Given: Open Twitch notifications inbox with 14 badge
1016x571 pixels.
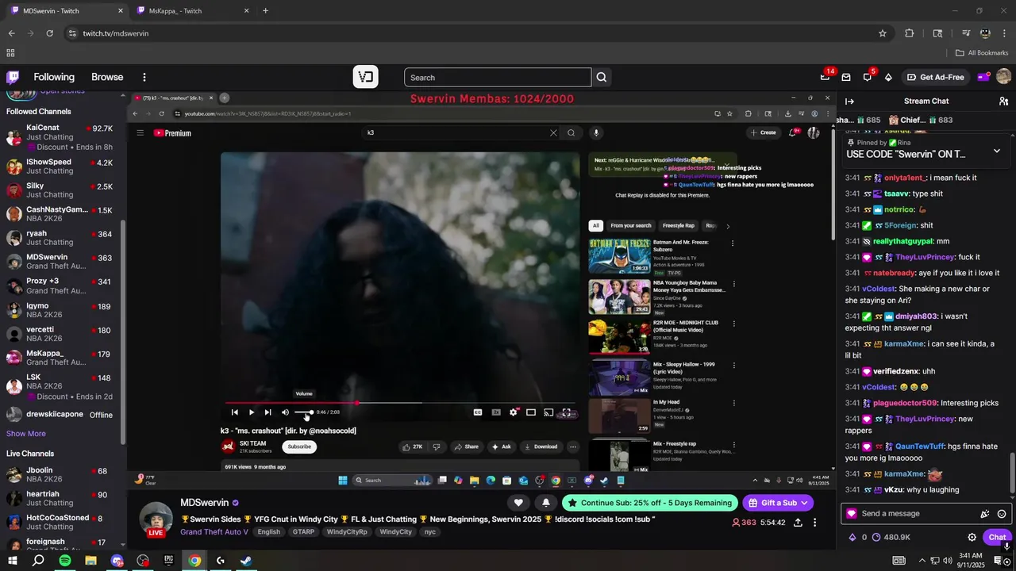Looking at the screenshot, I should point(825,77).
